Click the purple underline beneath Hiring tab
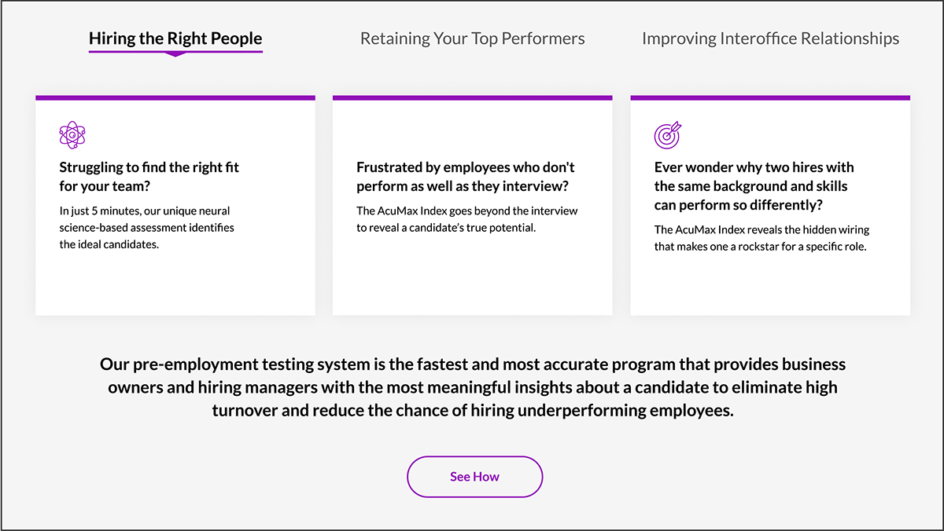 point(175,51)
